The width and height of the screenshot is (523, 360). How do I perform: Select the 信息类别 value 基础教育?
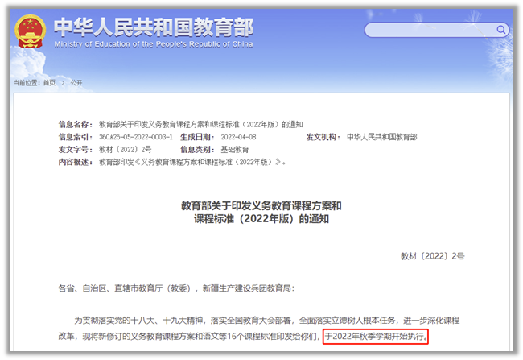click(234, 150)
